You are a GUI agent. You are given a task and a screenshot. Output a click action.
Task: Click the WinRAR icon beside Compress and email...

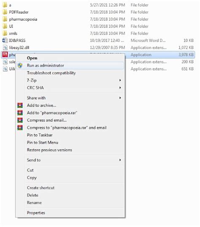pyautogui.click(x=20, y=120)
